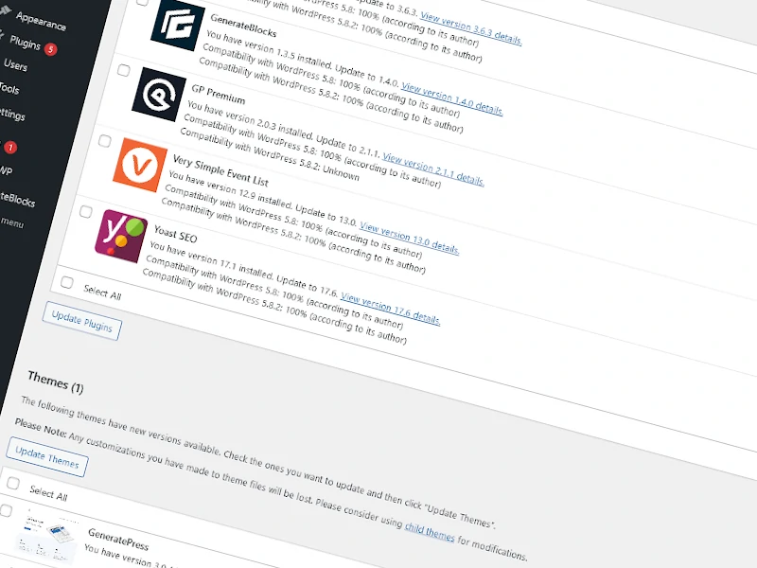Tick the Very Simple Event List checkbox

coord(104,140)
